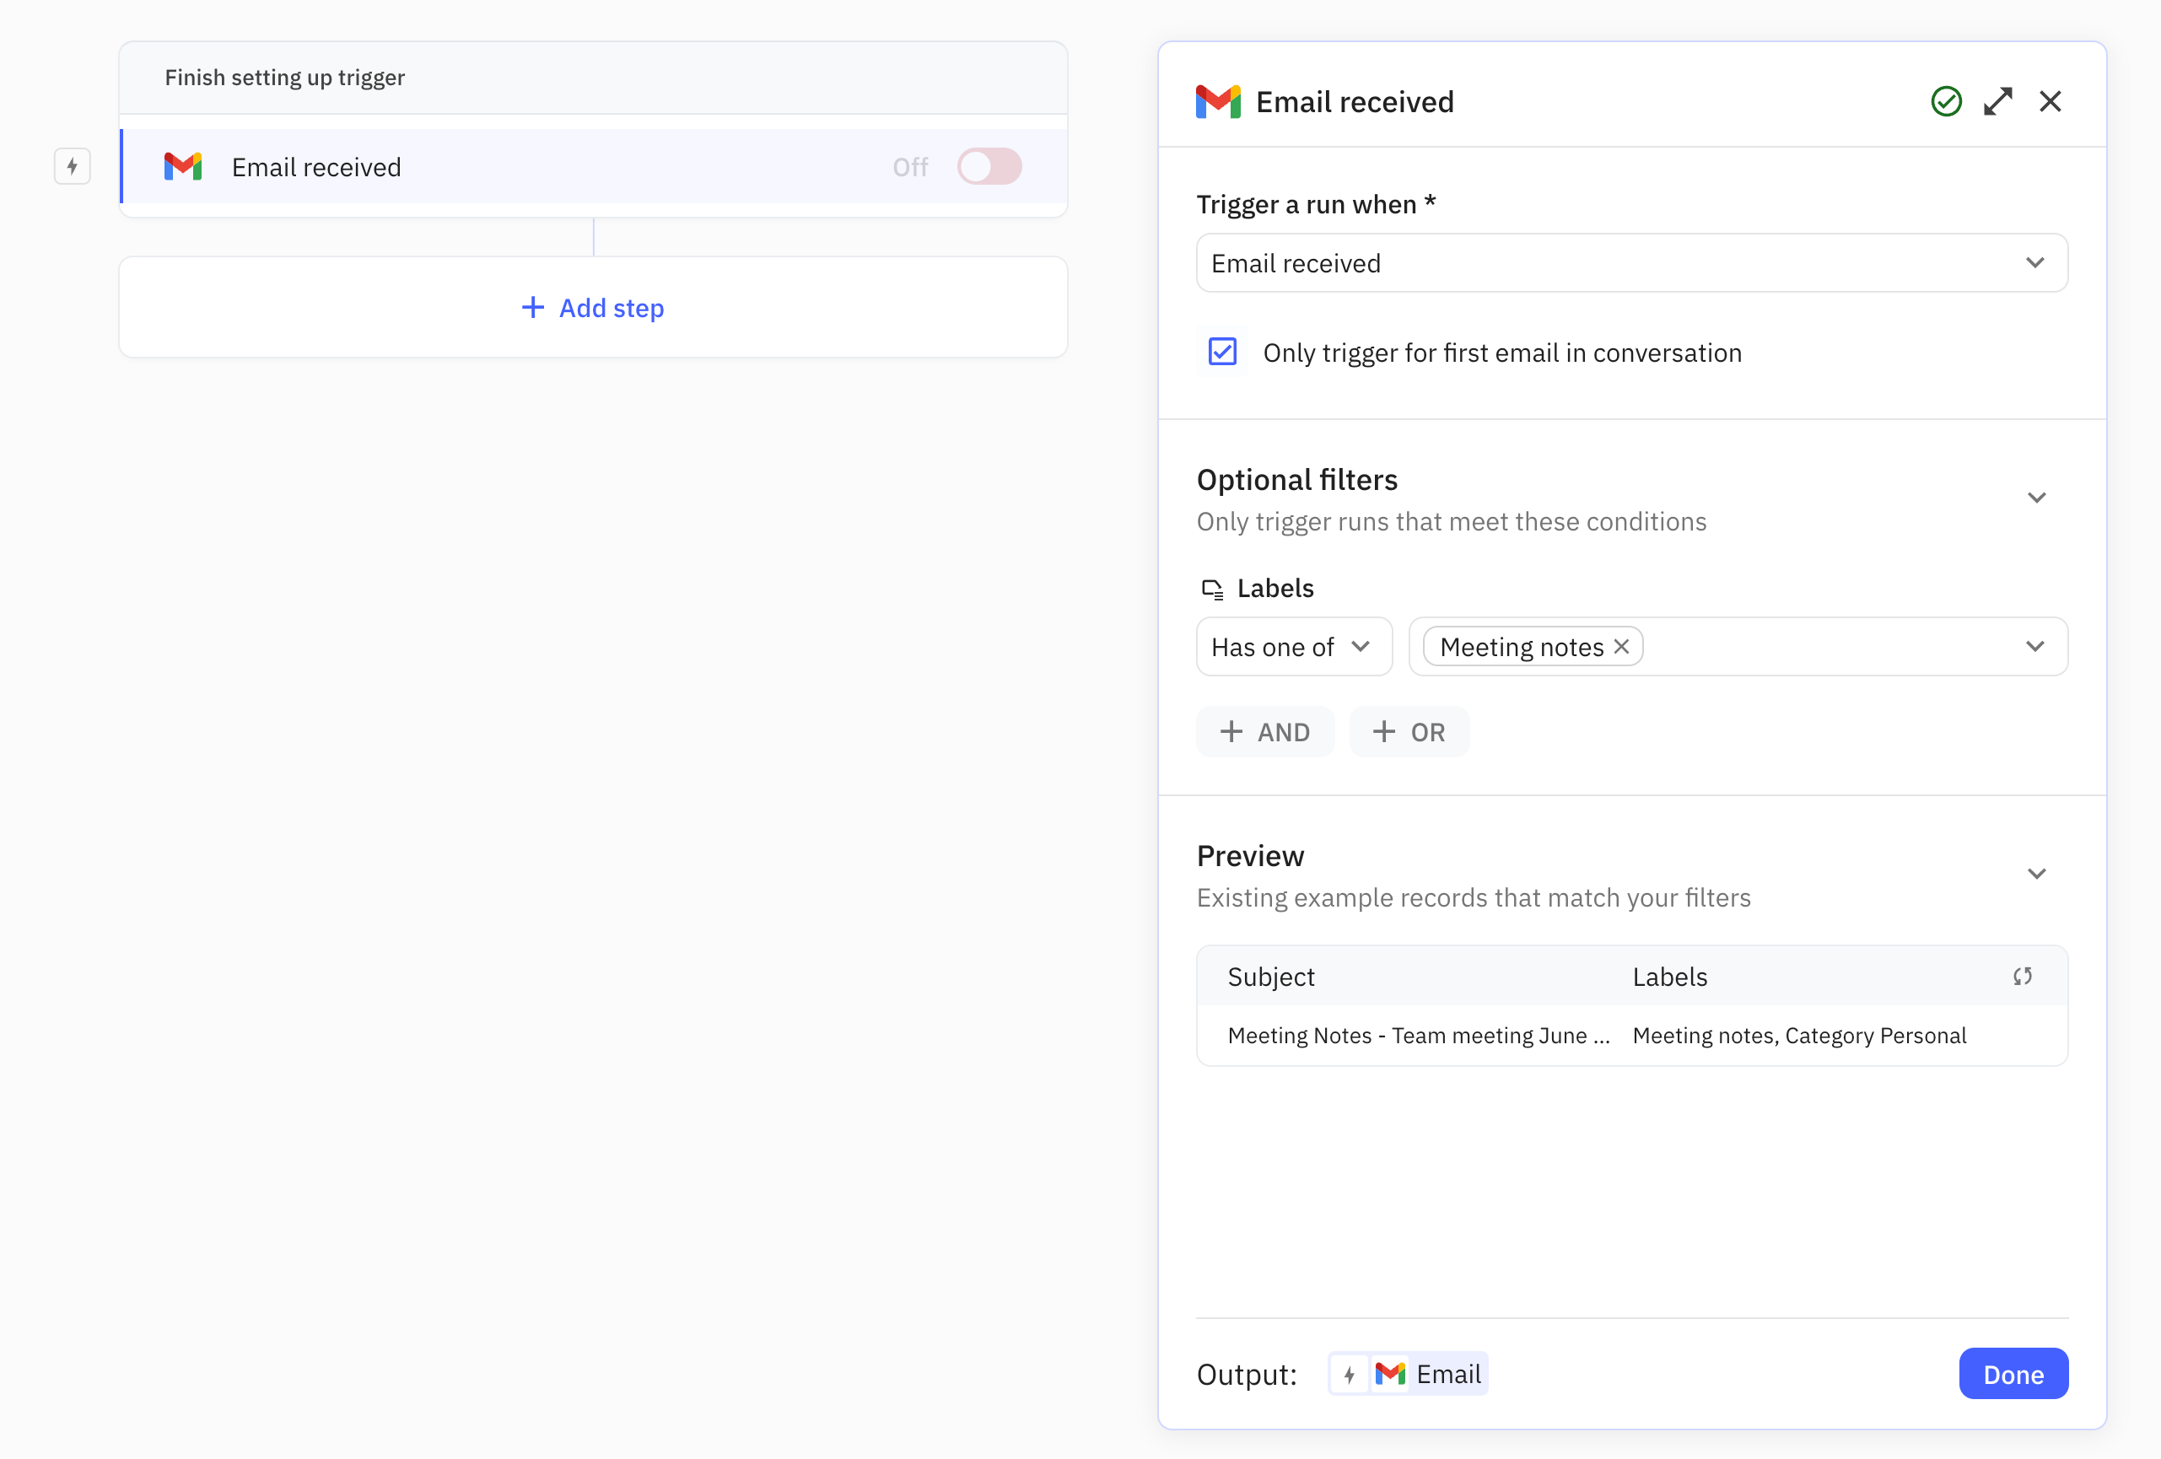Click the Add step button
The height and width of the screenshot is (1459, 2161).
point(593,308)
